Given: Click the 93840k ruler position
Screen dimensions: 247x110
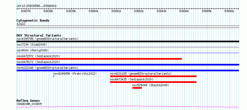Looking at the screenshot, I should 94,11.
